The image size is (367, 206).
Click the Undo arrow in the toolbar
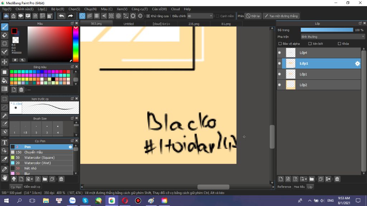[x=62, y=16]
